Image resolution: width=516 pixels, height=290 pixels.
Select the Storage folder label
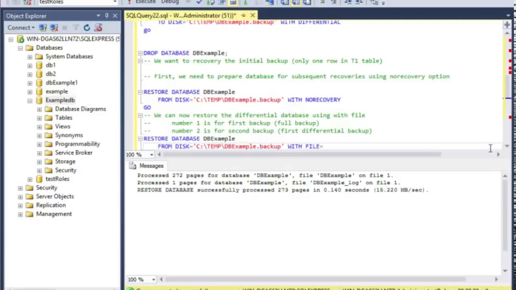pos(65,162)
